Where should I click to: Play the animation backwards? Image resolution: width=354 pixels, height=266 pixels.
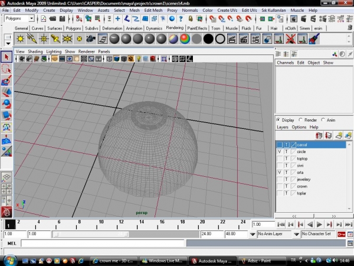310,225
